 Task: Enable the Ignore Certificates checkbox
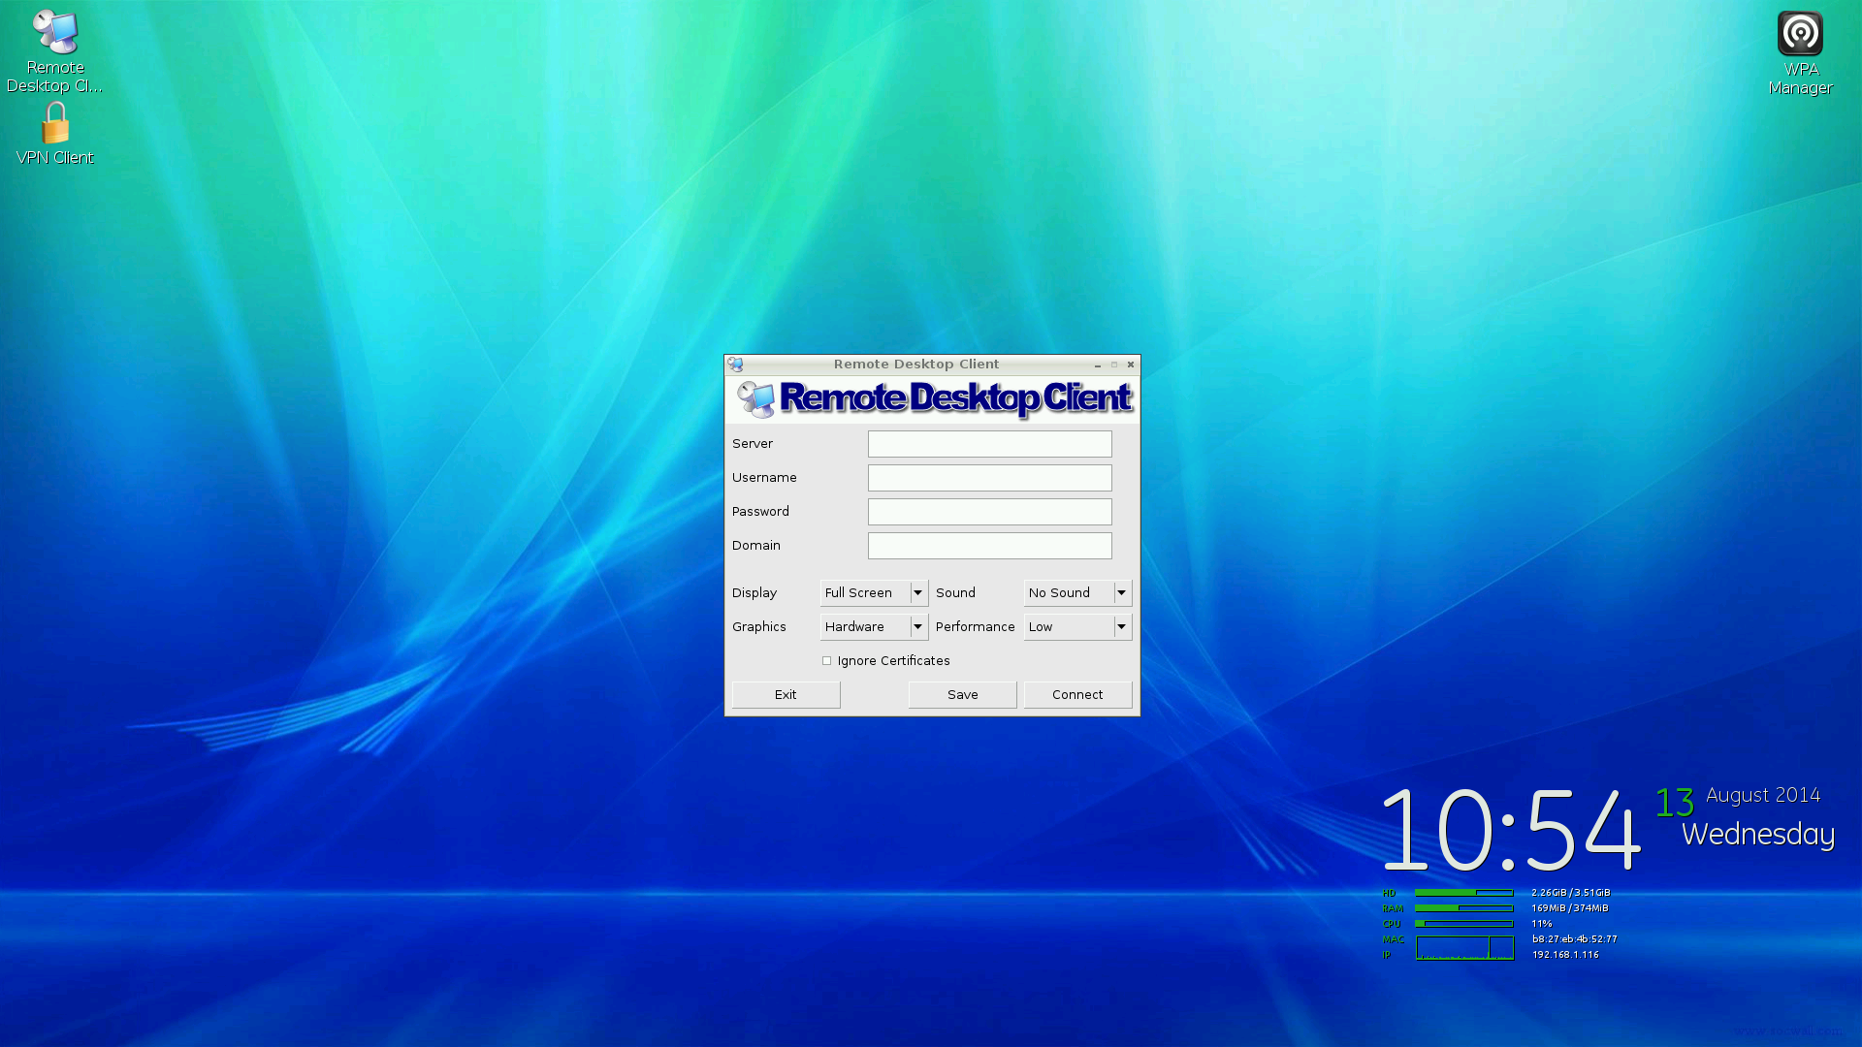point(827,661)
